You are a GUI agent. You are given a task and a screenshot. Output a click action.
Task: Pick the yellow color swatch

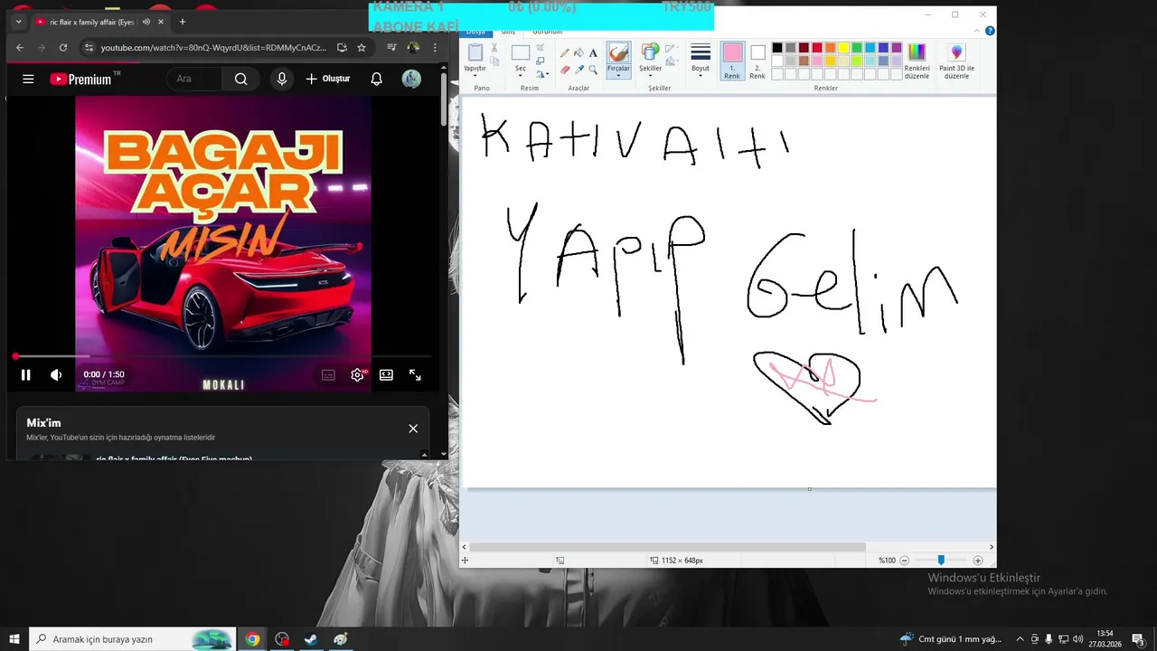[843, 48]
